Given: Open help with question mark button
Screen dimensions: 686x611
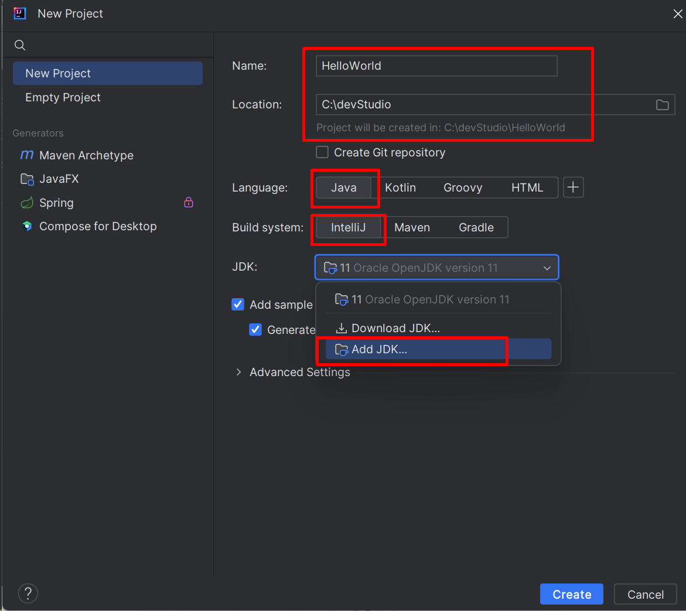Looking at the screenshot, I should (x=28, y=593).
